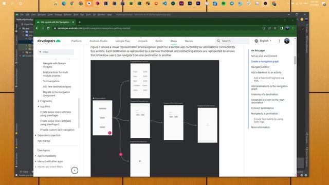Open the English language dropdown

(x=265, y=41)
